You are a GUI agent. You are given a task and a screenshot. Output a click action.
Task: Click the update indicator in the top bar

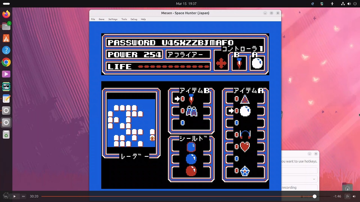(x=312, y=4)
